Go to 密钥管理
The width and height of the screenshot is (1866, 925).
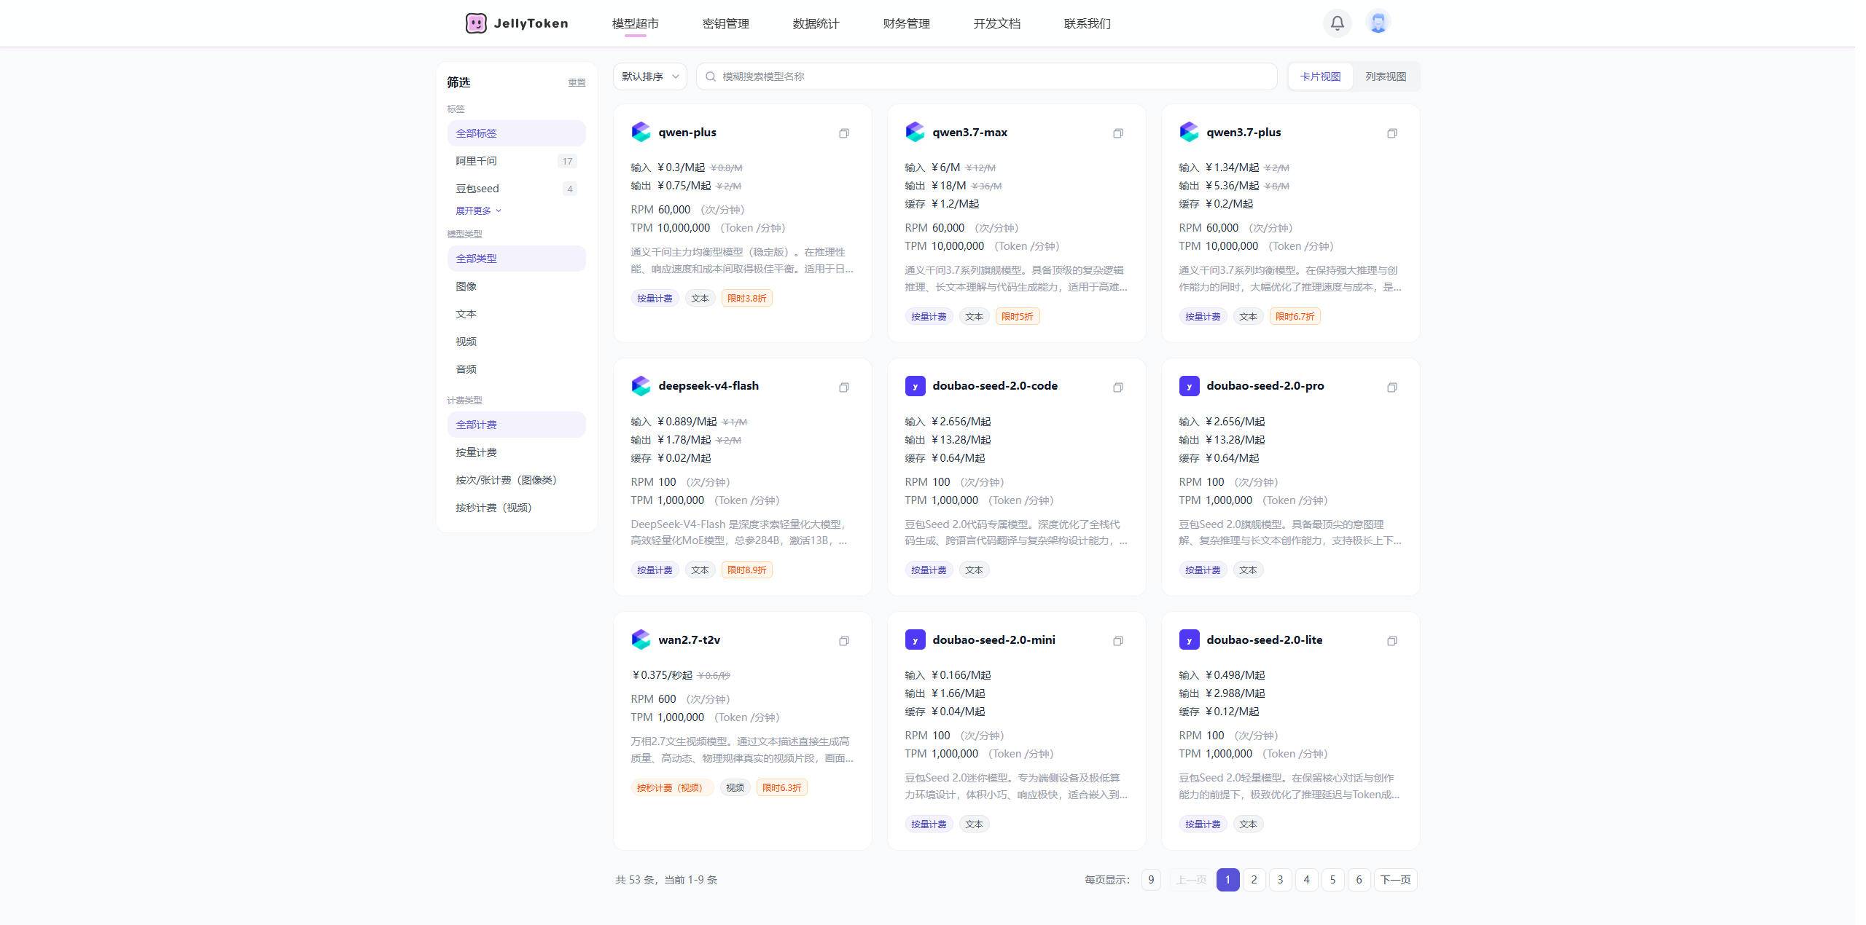coord(725,23)
